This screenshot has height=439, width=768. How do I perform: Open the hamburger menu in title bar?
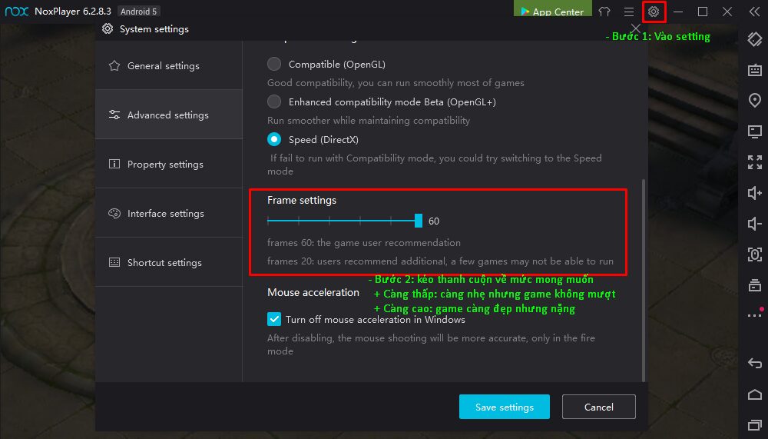tap(629, 12)
